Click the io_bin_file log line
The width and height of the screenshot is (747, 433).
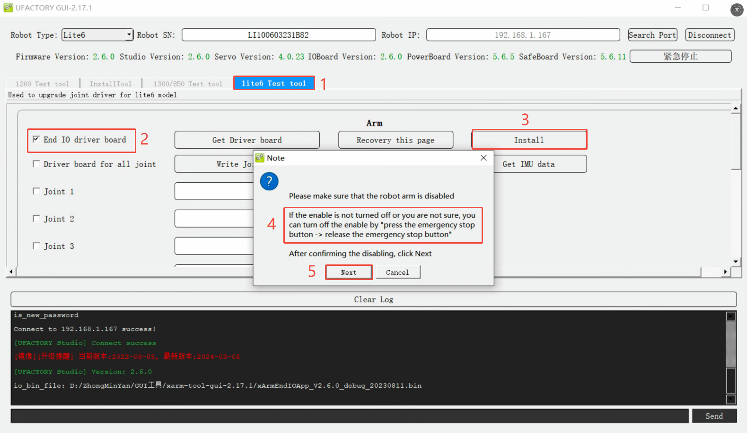218,385
